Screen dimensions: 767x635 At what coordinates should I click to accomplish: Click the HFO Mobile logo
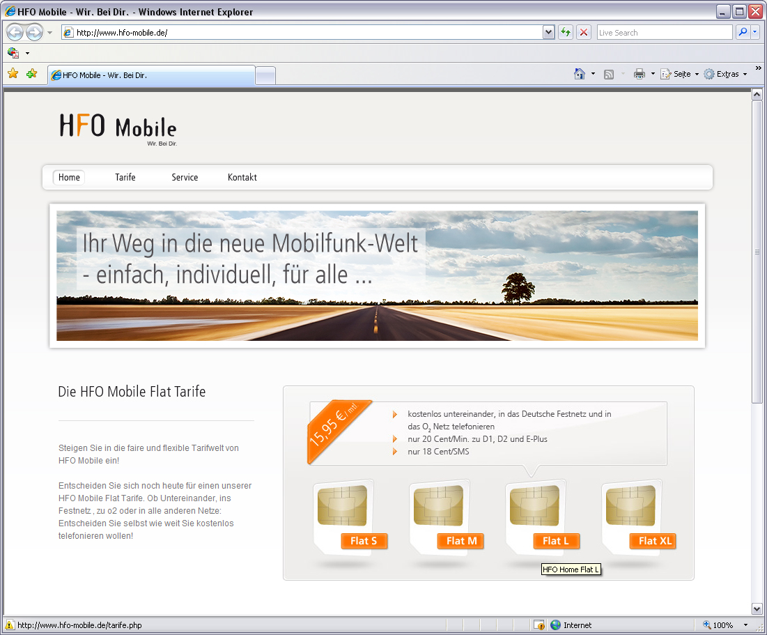pyautogui.click(x=118, y=129)
